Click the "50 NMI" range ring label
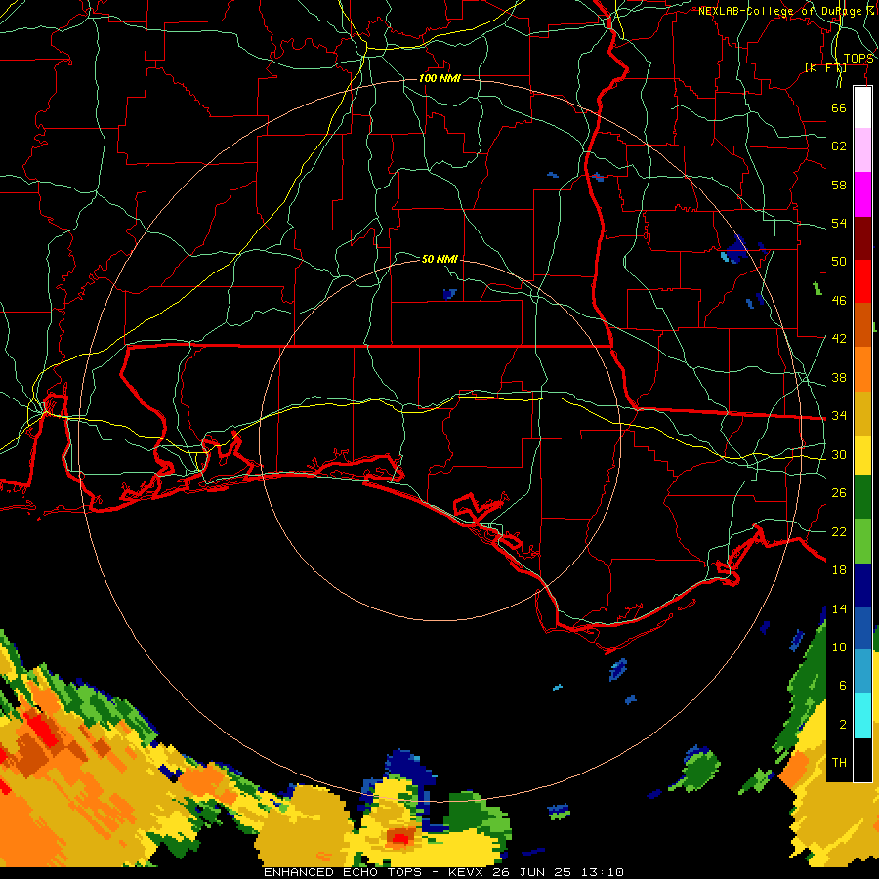This screenshot has height=879, width=879. click(440, 259)
